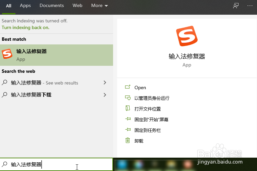Click 输入法修复器 title in preview pane
The height and width of the screenshot is (171, 257).
click(187, 56)
